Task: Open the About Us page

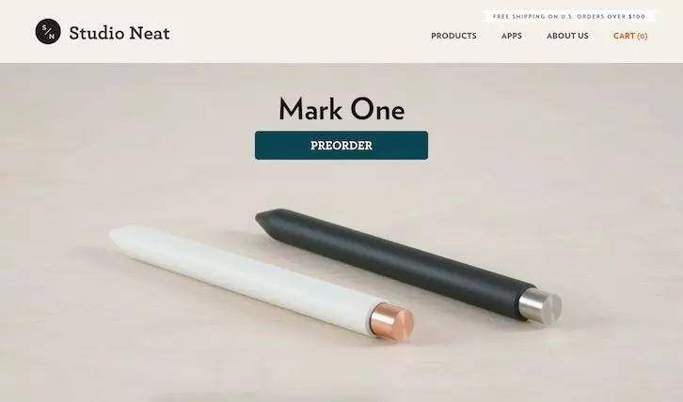Action: click(567, 36)
